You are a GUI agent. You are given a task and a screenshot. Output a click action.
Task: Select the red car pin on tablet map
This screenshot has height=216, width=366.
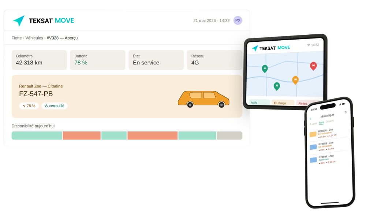[313, 66]
